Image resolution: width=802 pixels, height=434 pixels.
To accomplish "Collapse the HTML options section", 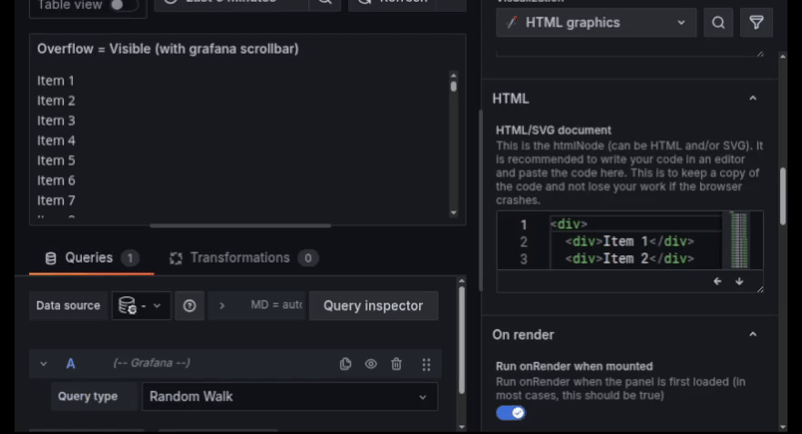I will [x=753, y=98].
